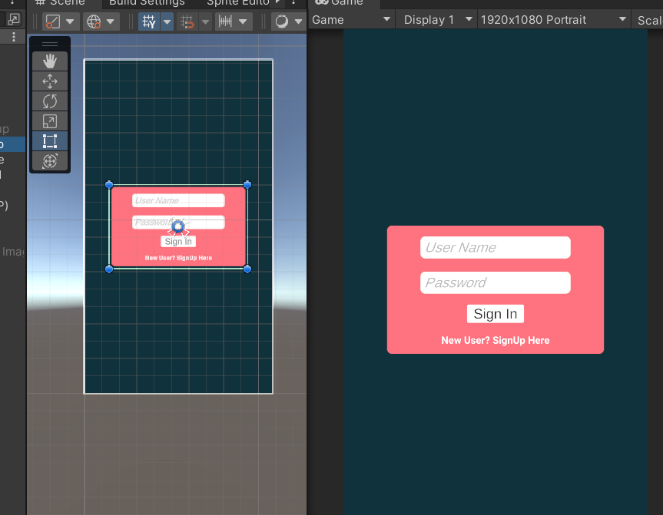Image resolution: width=663 pixels, height=515 pixels.
Task: Toggle grid snapping magnet
Action: coord(187,21)
